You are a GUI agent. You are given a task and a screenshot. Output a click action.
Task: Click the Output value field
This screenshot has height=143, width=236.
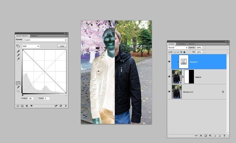[31, 98]
